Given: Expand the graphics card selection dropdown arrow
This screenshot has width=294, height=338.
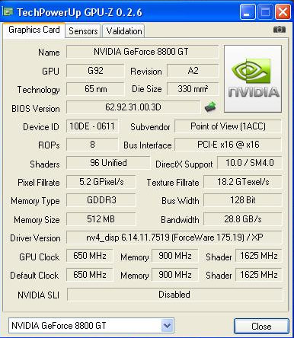Looking at the screenshot, I should [167, 325].
